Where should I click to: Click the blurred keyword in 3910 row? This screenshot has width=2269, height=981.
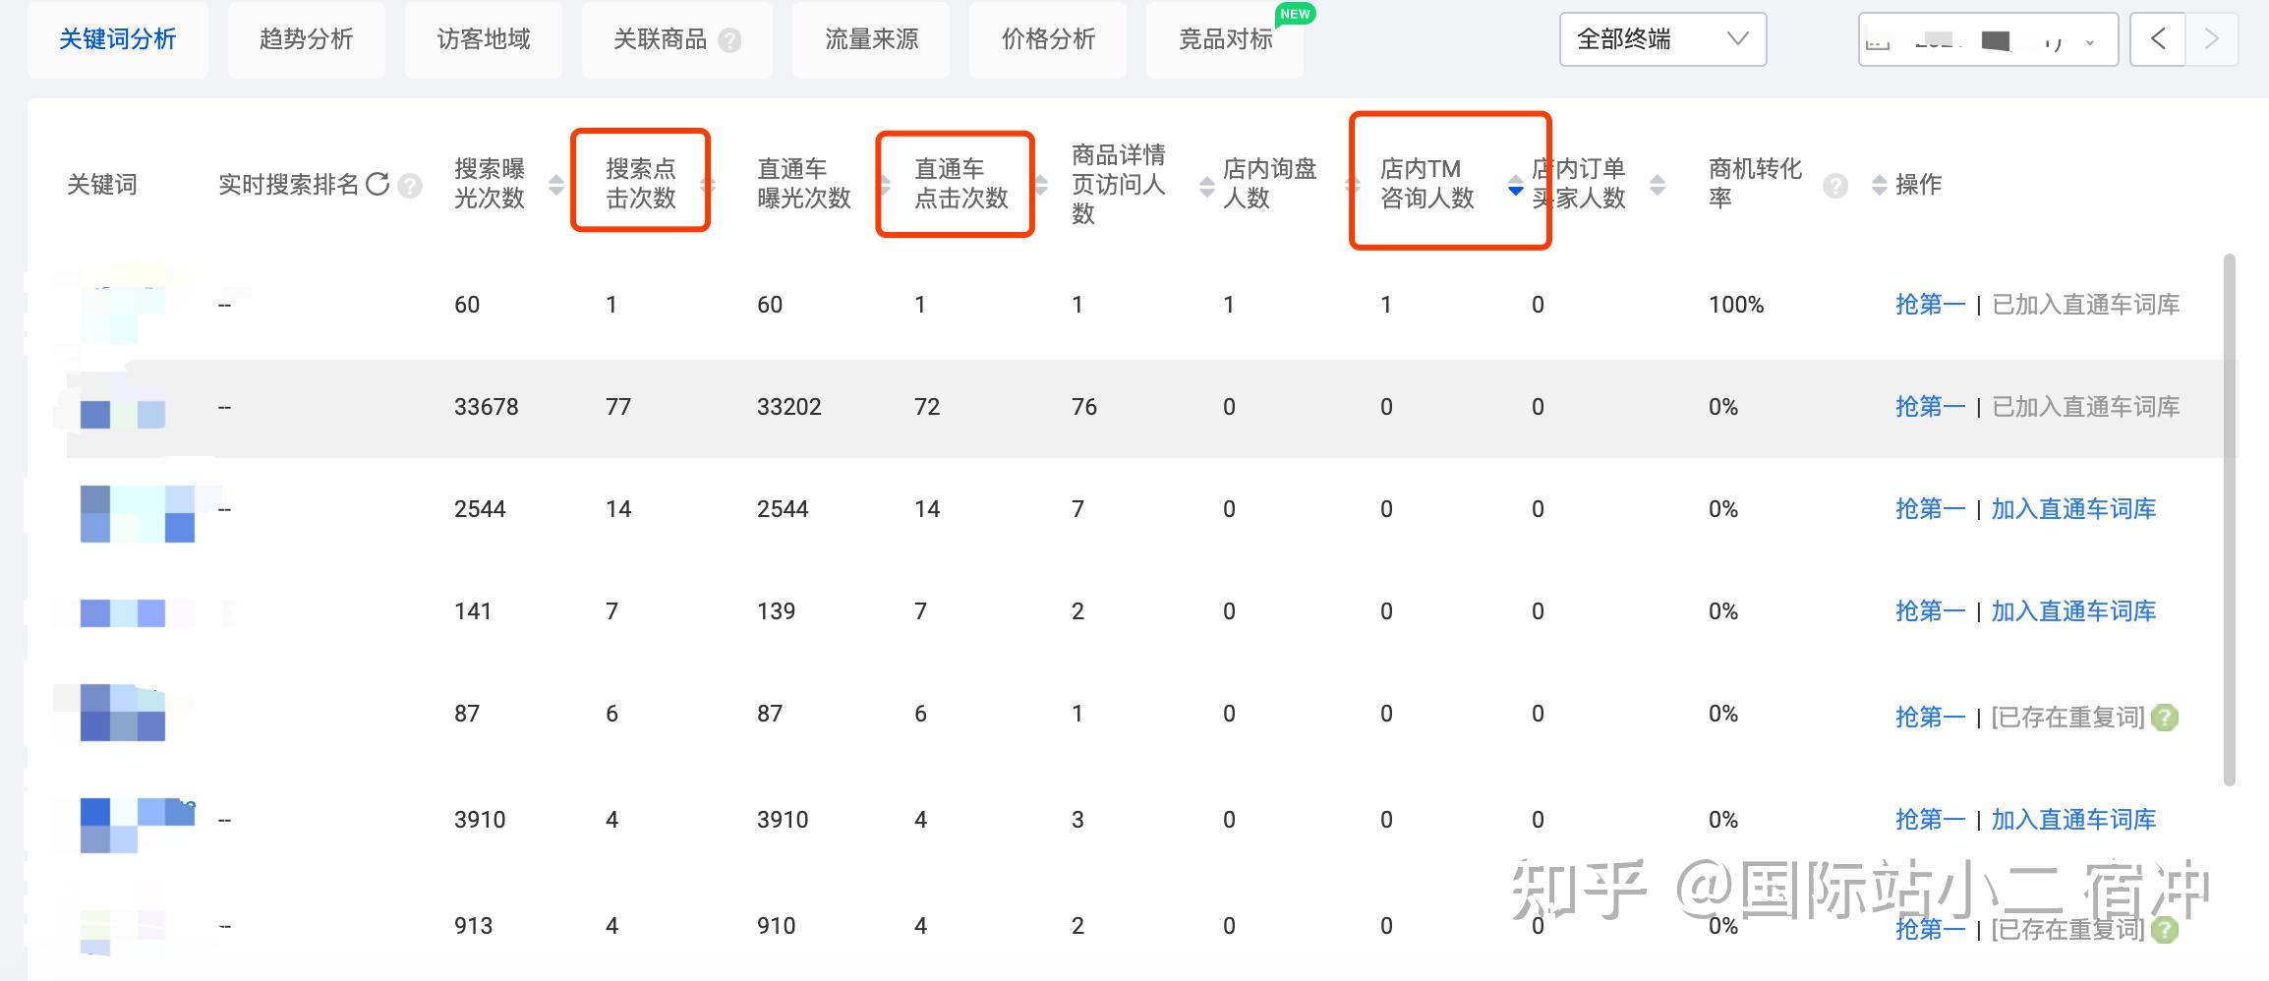pyautogui.click(x=138, y=824)
